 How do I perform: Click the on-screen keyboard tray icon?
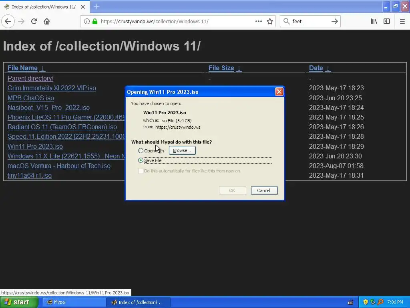pyautogui.click(x=351, y=302)
